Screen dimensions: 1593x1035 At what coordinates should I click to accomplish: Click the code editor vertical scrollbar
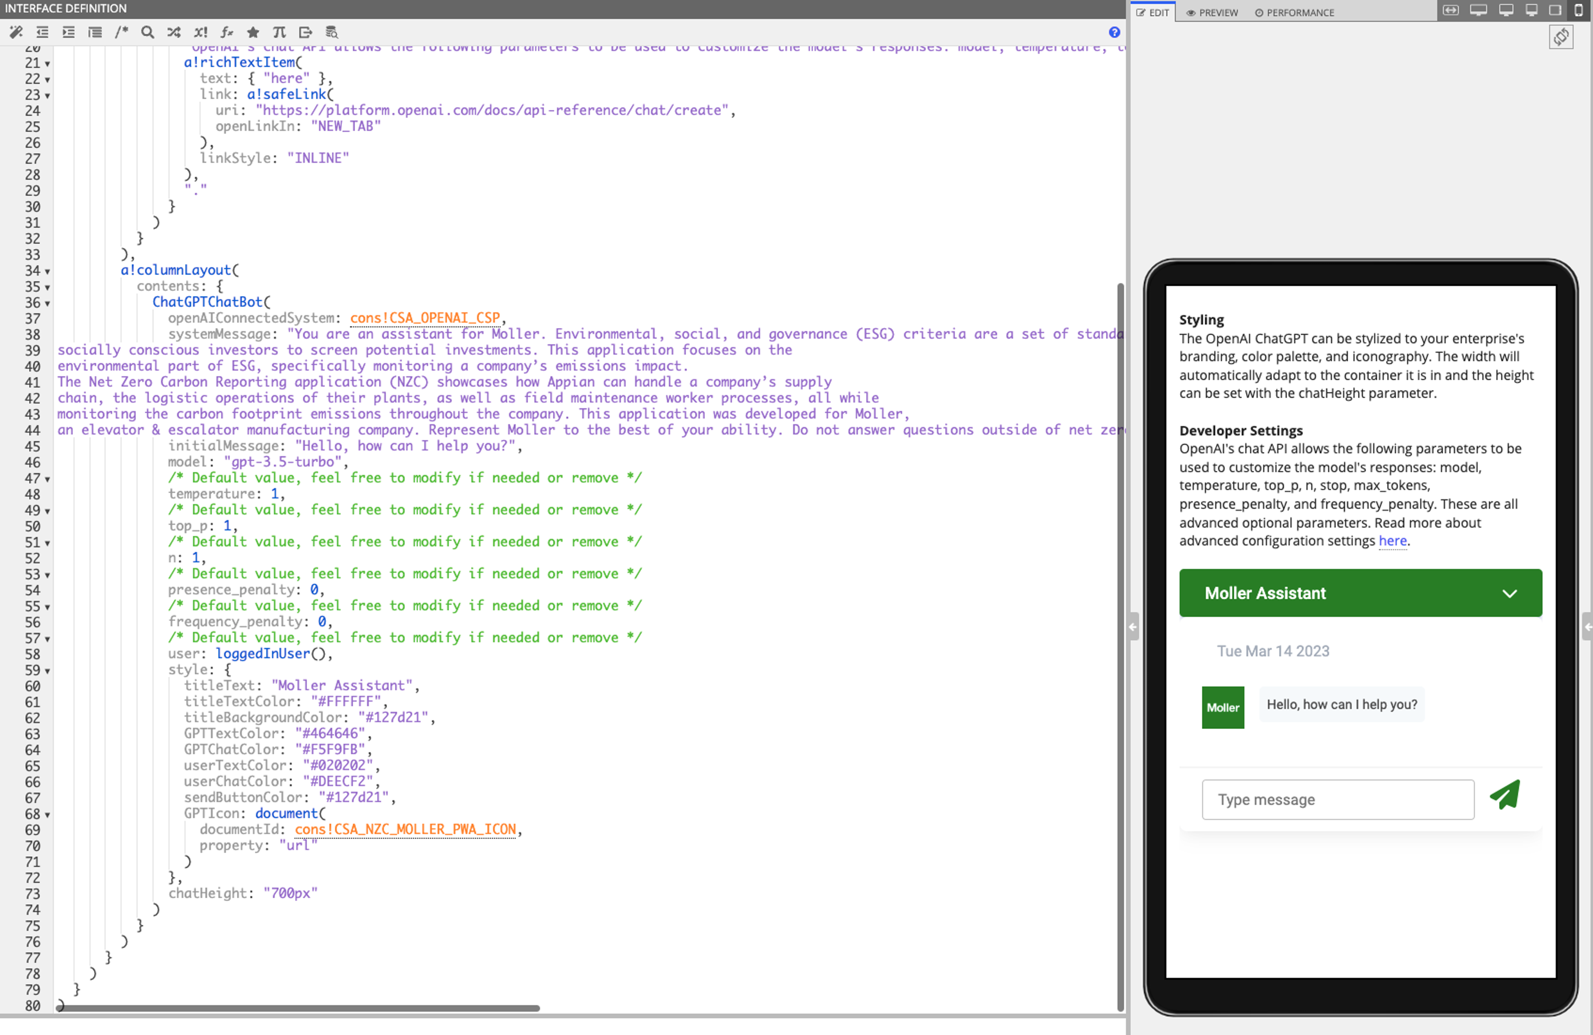click(1120, 646)
